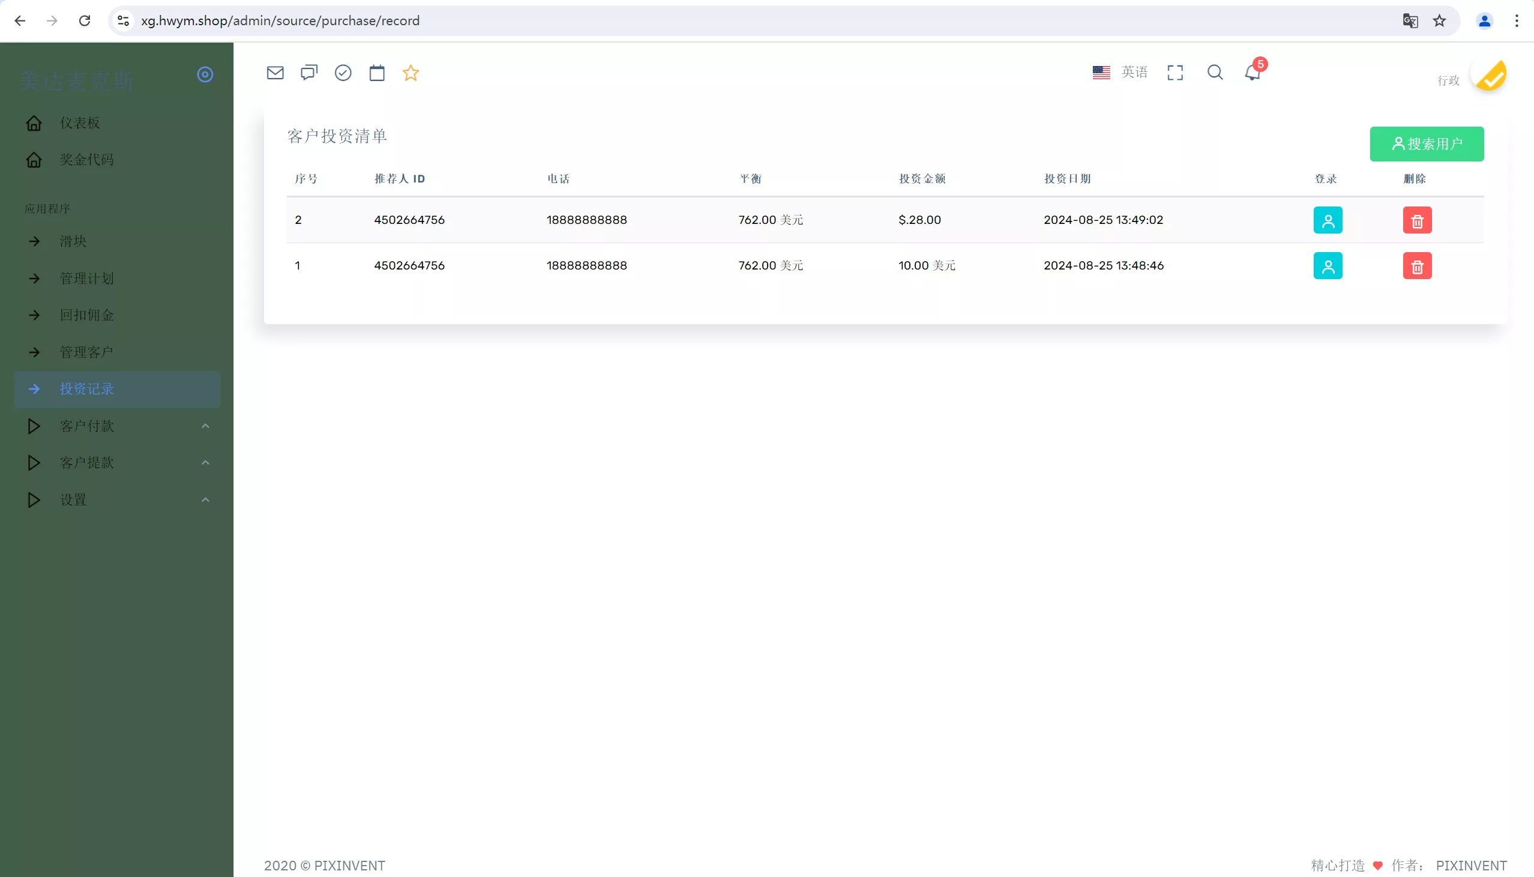Enable fullscreen mode via expand icon
Image resolution: width=1534 pixels, height=877 pixels.
pyautogui.click(x=1175, y=72)
